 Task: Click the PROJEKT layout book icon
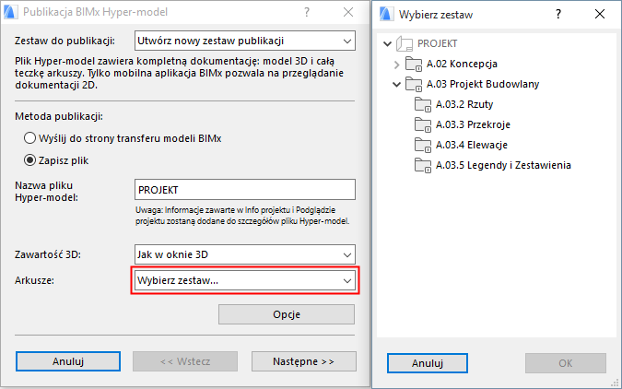coord(405,43)
